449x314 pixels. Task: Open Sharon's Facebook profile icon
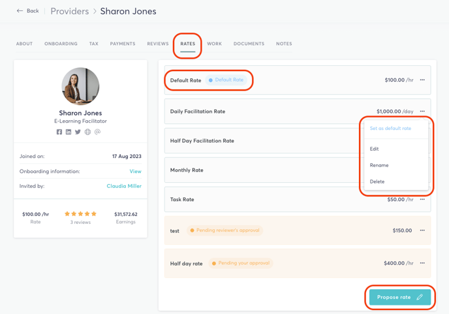coord(59,132)
